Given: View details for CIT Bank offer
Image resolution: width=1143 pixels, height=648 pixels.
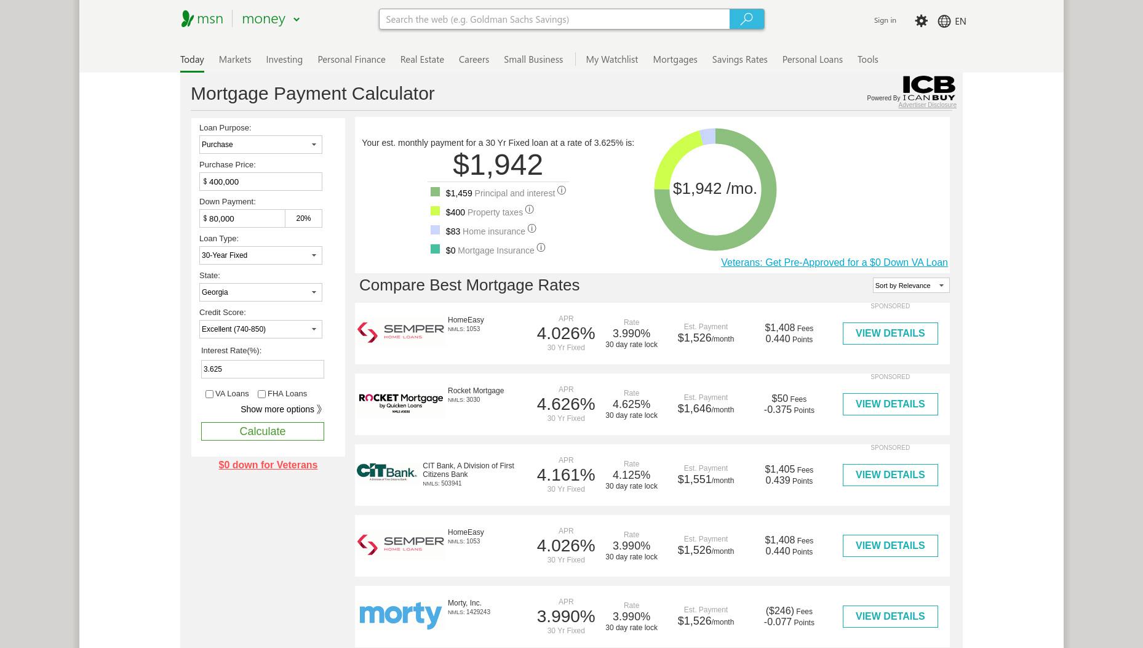Looking at the screenshot, I should pyautogui.click(x=890, y=475).
